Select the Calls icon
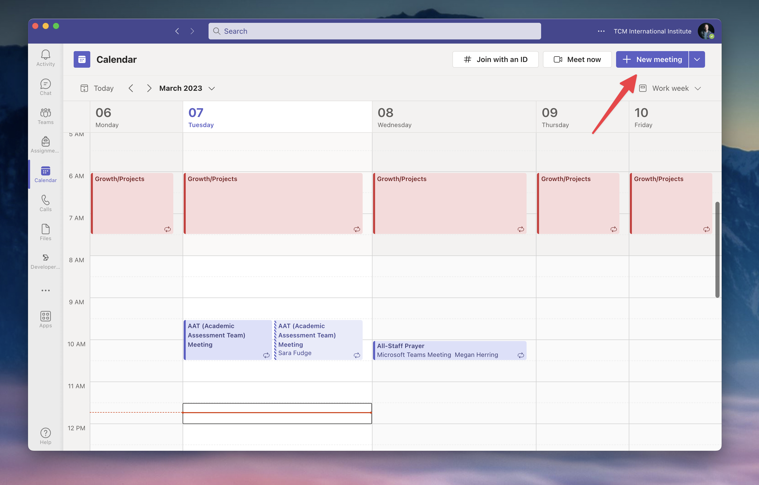Viewport: 759px width, 485px height. click(x=45, y=203)
